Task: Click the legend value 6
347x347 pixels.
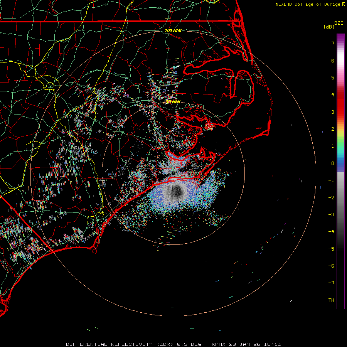Action: [333, 61]
